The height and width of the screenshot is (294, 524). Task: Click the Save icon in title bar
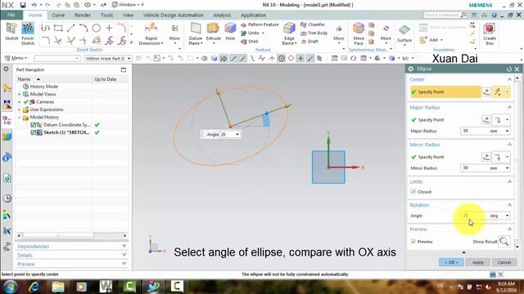(x=23, y=5)
